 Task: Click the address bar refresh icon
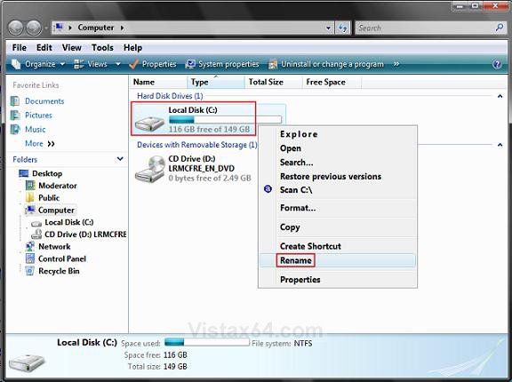[x=343, y=28]
